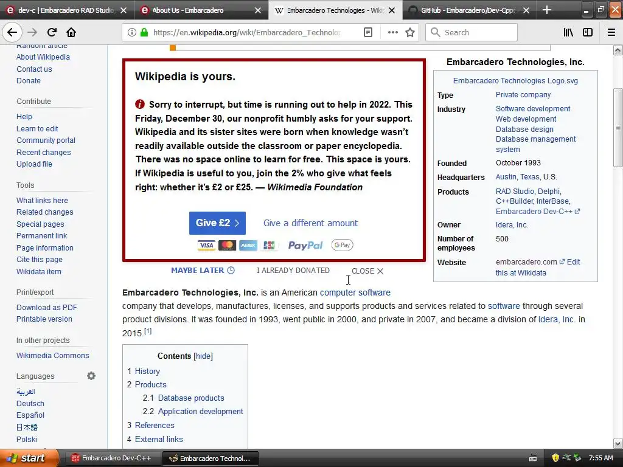Viewport: 623px width, 467px height.
Task: Click Give a different amount link
Action: 310,223
